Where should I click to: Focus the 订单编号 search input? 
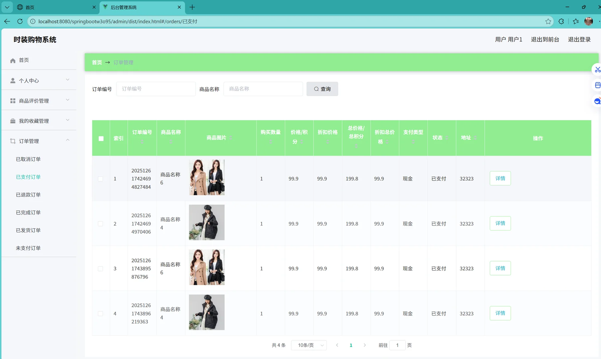[x=156, y=89]
